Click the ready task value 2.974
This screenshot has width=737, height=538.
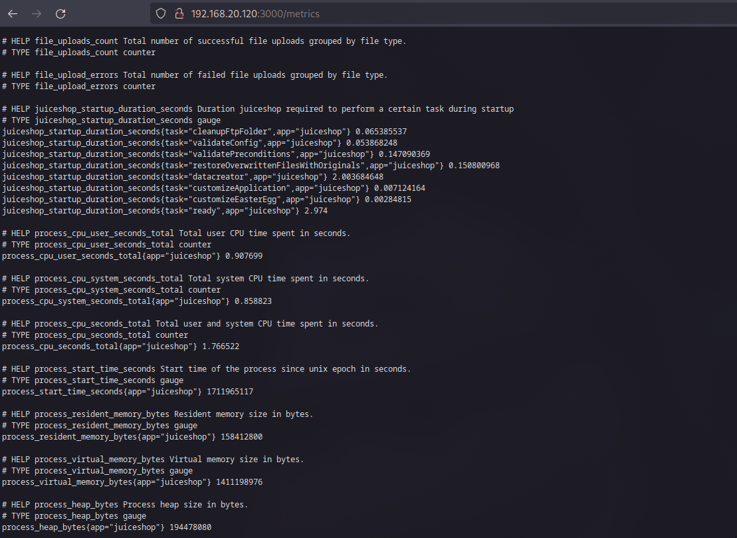316,211
